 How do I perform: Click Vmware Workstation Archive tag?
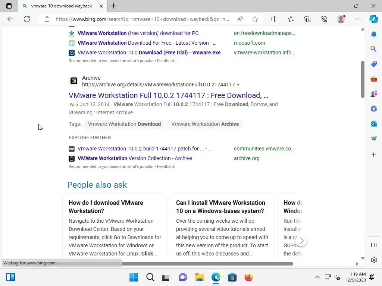pos(205,124)
